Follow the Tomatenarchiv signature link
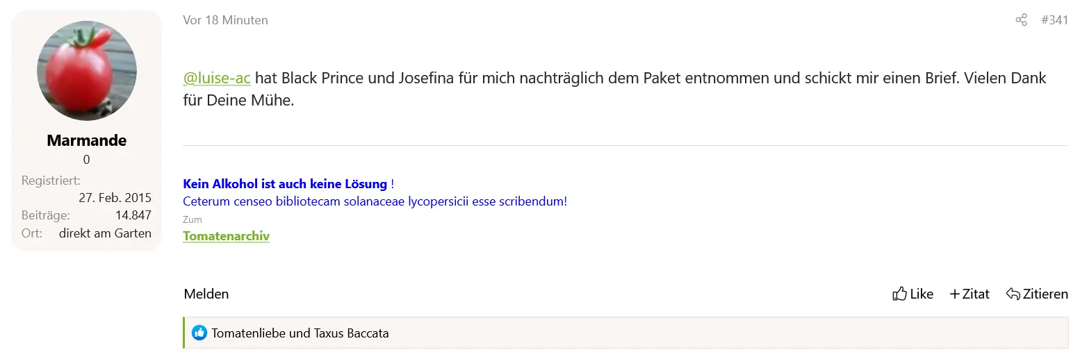This screenshot has width=1080, height=359. click(x=226, y=236)
